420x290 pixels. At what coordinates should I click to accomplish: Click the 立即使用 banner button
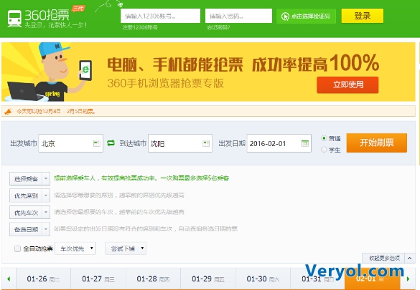coord(347,84)
